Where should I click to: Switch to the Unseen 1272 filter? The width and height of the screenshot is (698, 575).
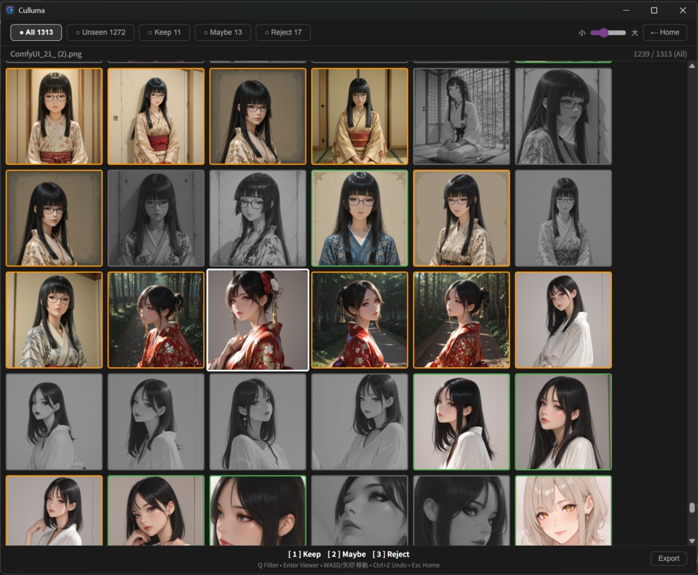click(101, 33)
